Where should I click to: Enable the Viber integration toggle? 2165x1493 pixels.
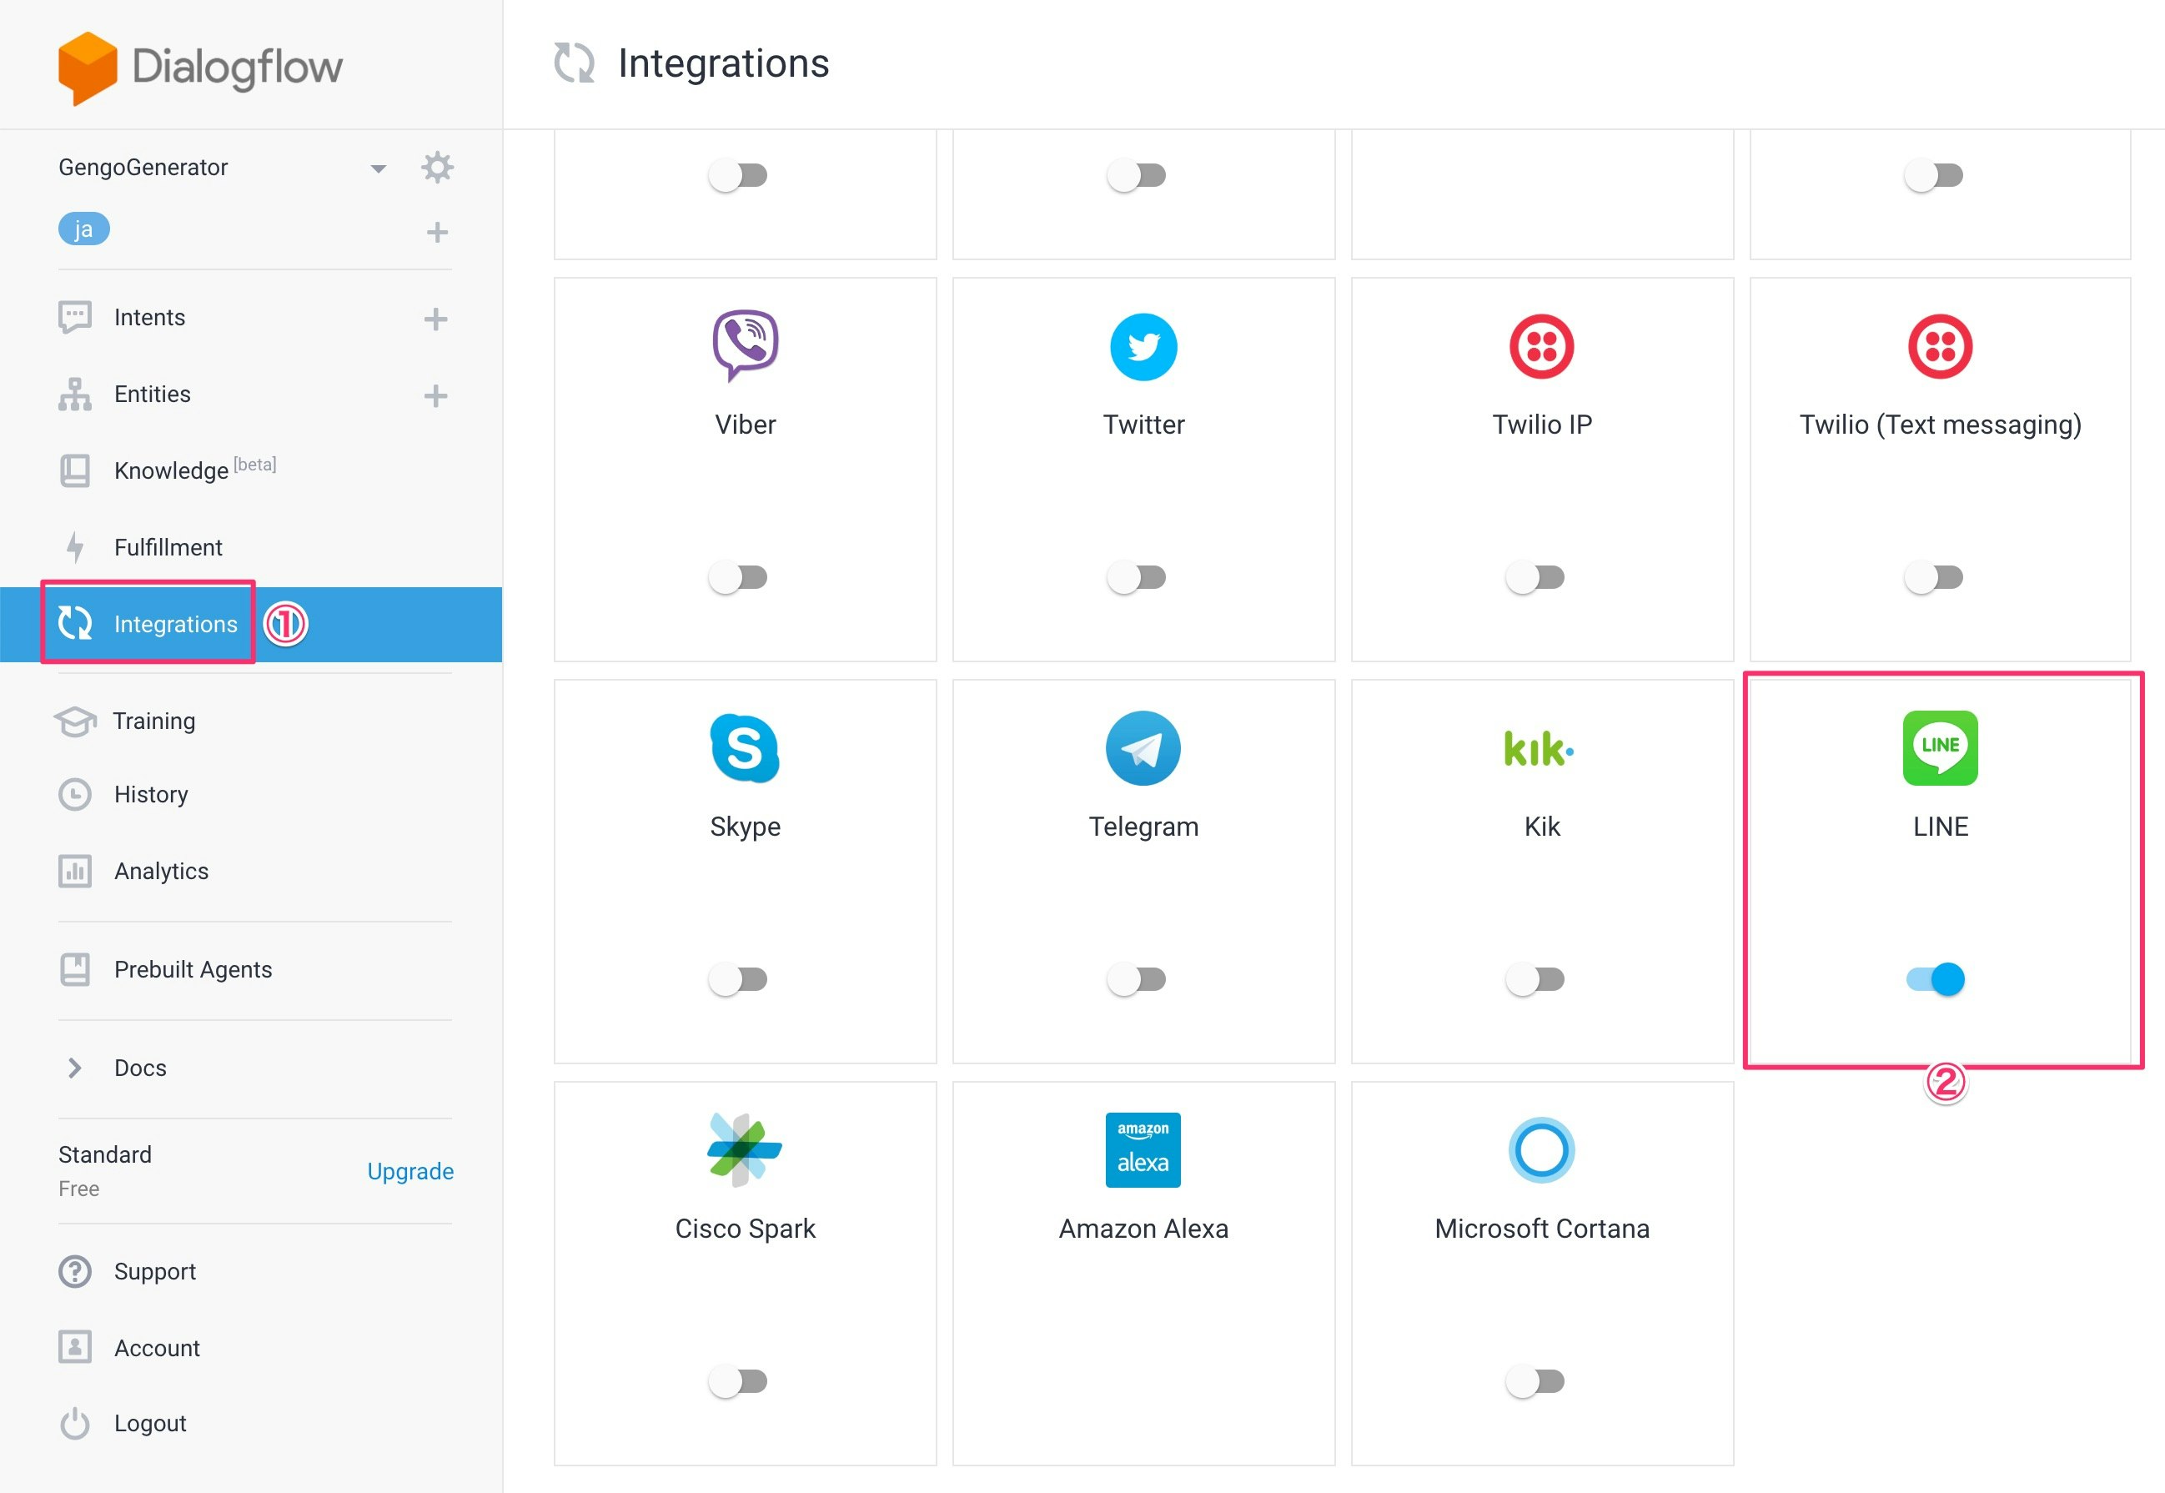tap(738, 577)
